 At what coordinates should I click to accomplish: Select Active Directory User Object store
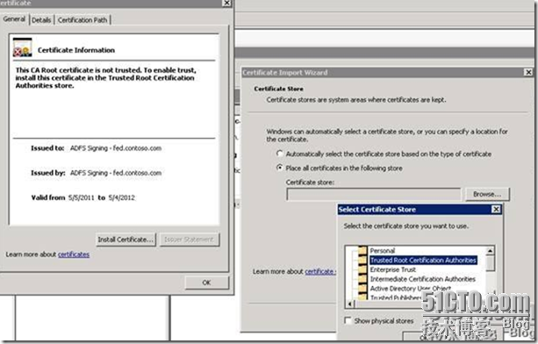pyautogui.click(x=411, y=289)
